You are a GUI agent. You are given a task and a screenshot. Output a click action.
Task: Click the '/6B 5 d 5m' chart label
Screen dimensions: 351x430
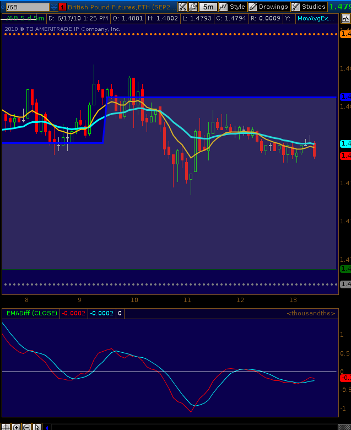coord(24,18)
